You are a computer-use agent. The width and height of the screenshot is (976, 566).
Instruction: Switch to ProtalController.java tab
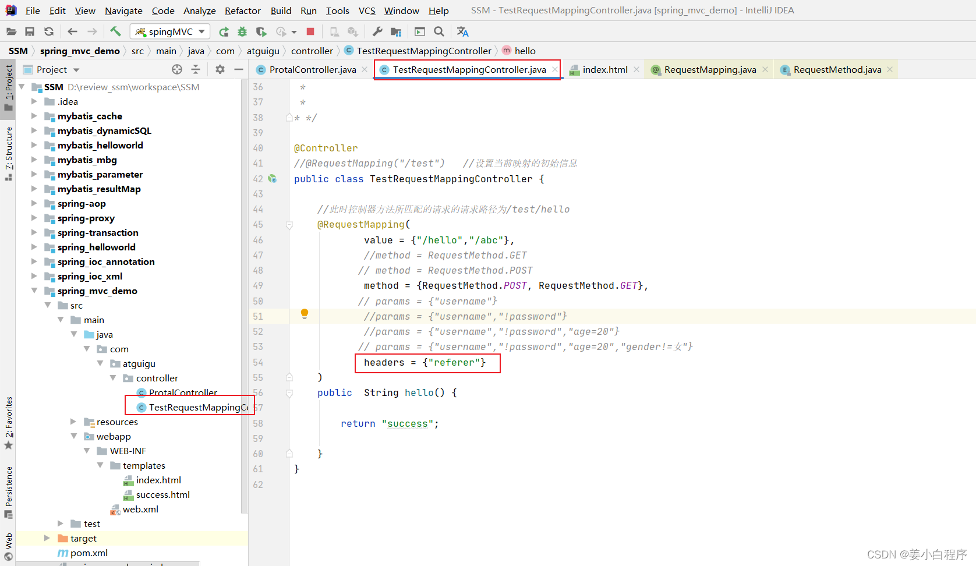[x=312, y=69]
